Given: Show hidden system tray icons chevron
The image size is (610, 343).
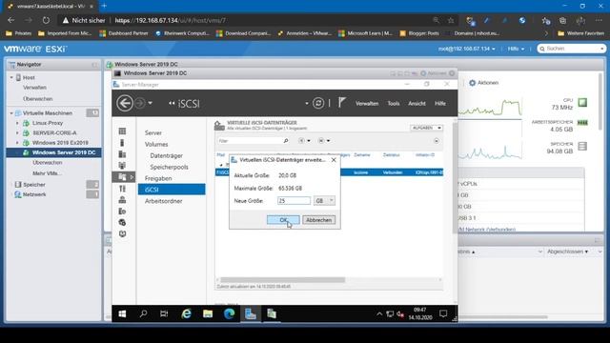Looking at the screenshot, I should [x=379, y=313].
